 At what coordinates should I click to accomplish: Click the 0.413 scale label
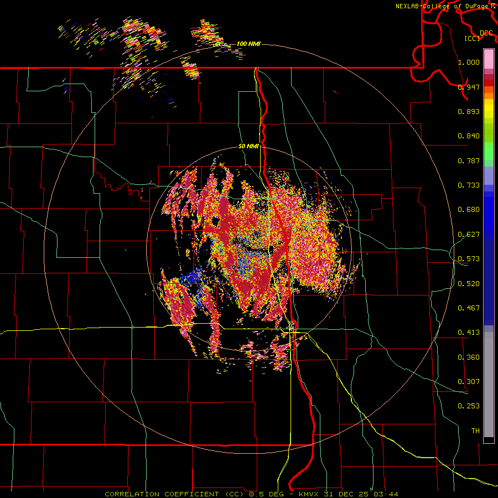pyautogui.click(x=469, y=333)
